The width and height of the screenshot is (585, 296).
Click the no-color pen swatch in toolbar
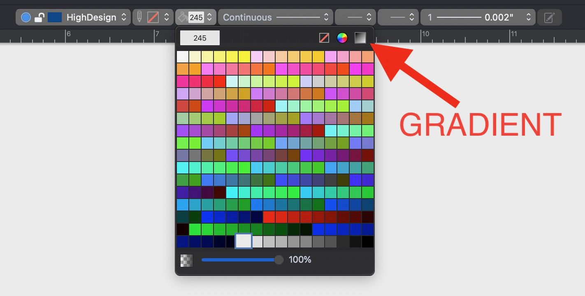click(x=153, y=17)
